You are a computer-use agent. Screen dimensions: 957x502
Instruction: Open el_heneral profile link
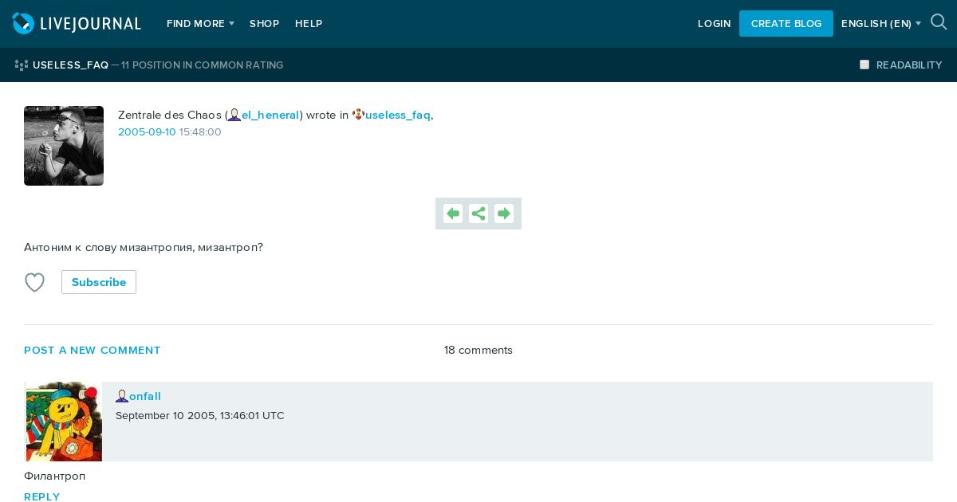coord(270,115)
